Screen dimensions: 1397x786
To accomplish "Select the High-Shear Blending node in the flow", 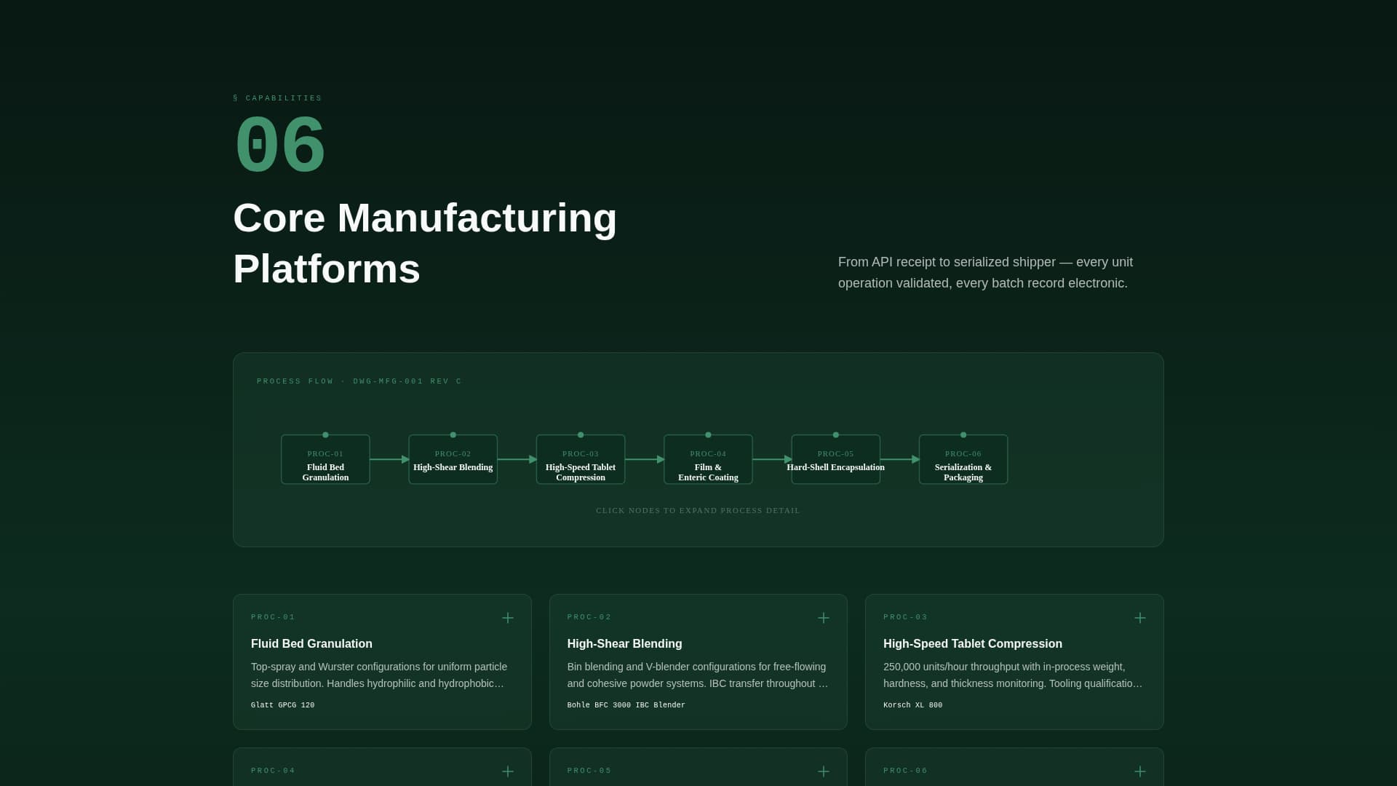I will pyautogui.click(x=453, y=459).
